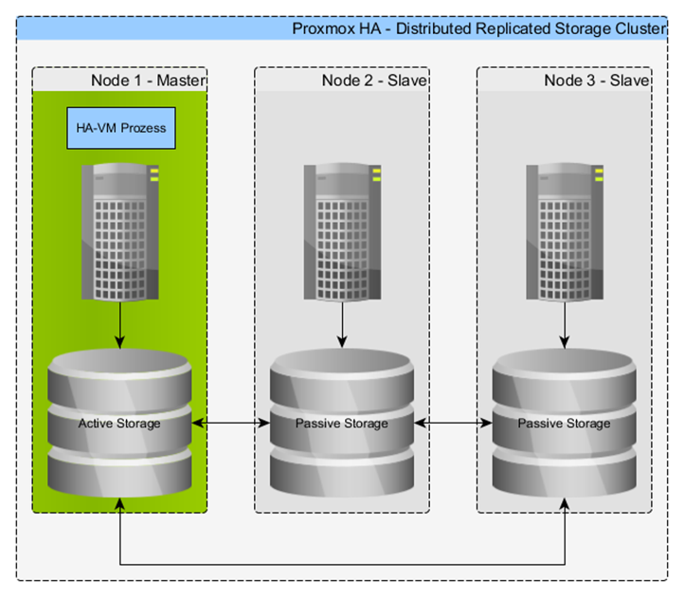
Task: Click the Node 2 - Slave header label
Action: tap(373, 81)
